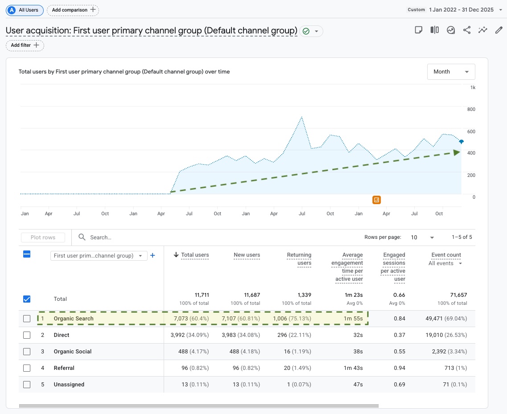Open the customize report pencil icon
This screenshot has height=414, width=507.
point(499,30)
